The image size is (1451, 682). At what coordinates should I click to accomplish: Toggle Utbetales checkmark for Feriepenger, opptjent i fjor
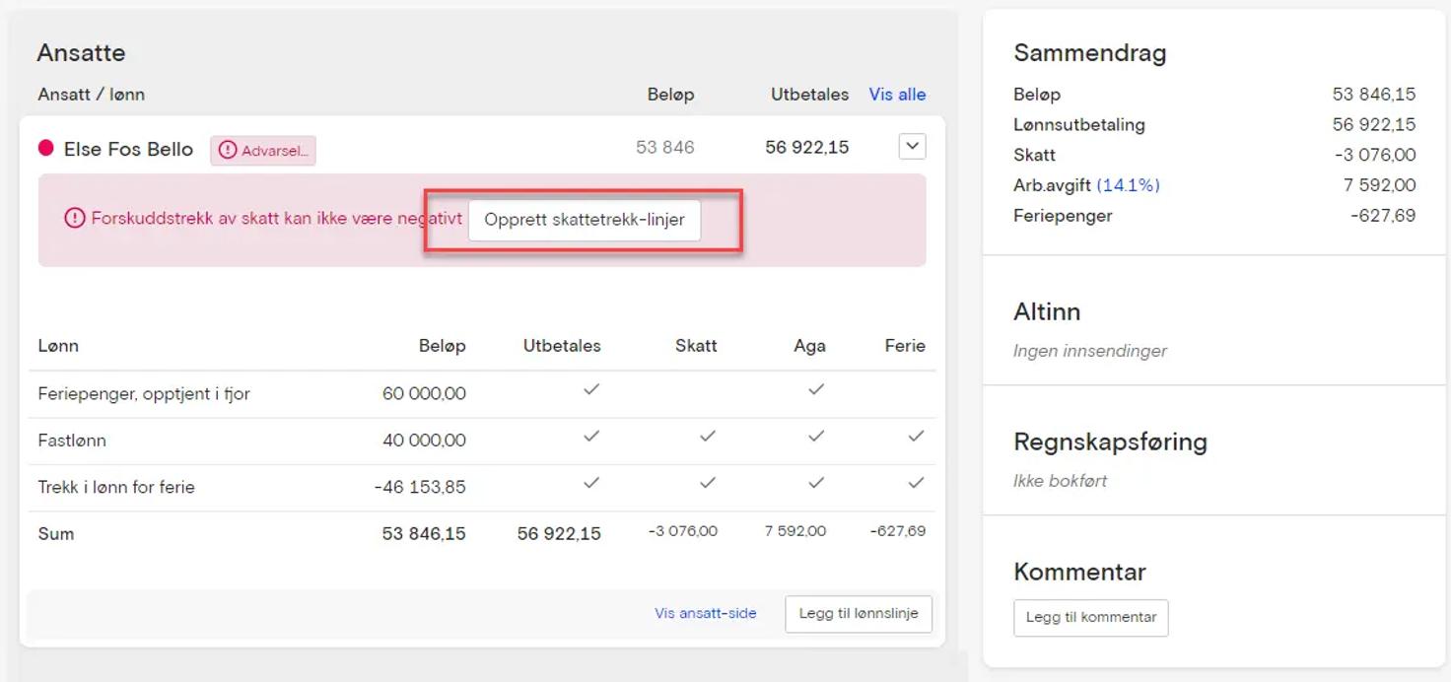tap(589, 389)
